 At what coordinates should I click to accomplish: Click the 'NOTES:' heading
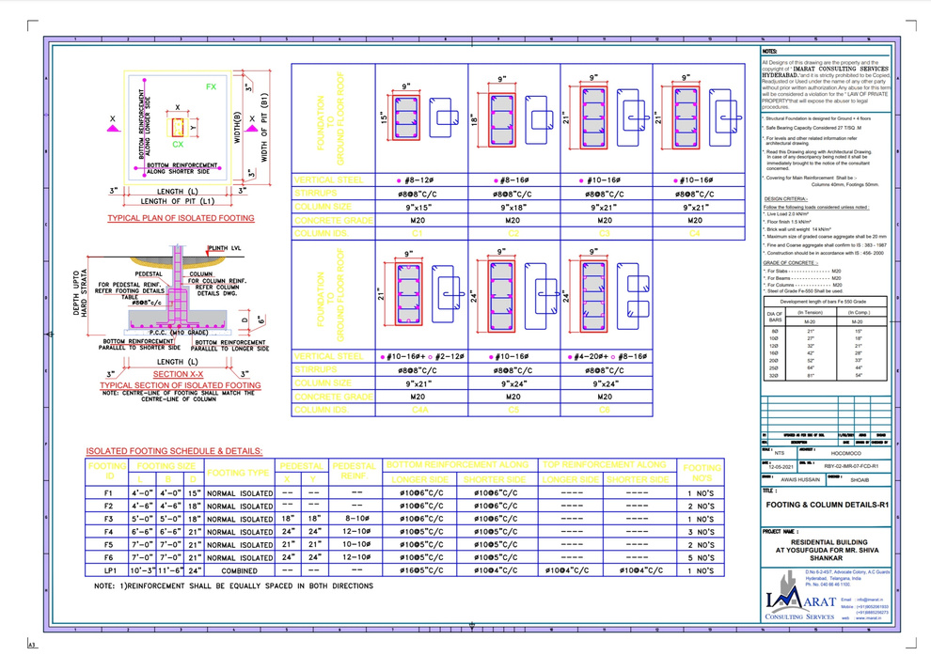(x=769, y=52)
